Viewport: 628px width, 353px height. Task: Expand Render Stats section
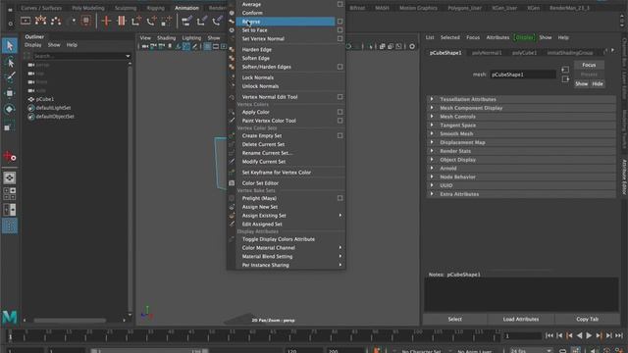(521, 151)
